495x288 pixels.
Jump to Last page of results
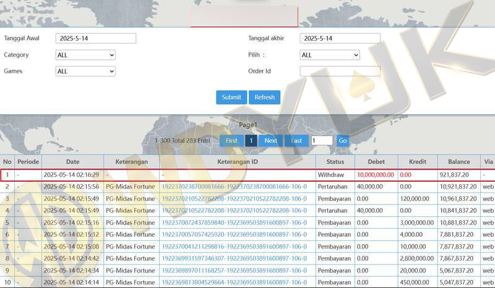296,140
